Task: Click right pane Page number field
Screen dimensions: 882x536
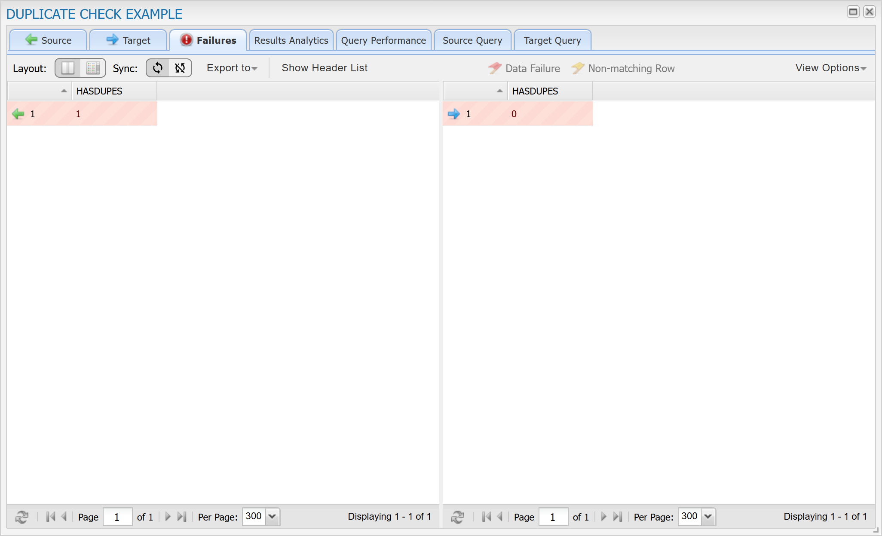Action: tap(553, 517)
